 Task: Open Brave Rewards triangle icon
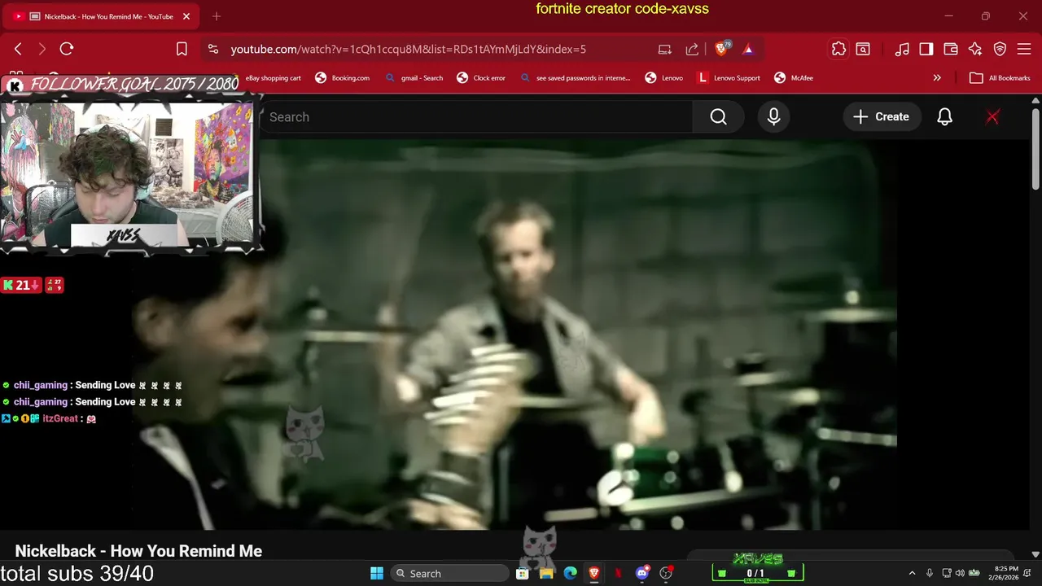[x=748, y=49]
